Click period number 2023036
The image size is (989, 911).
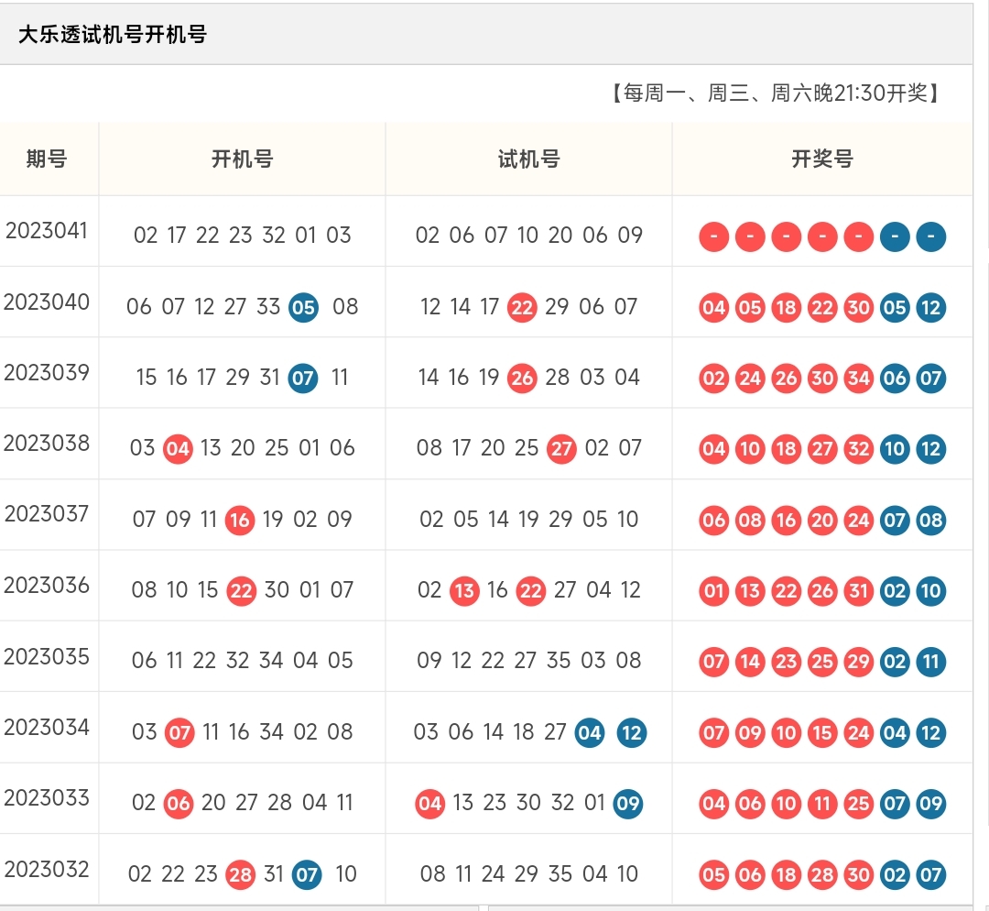point(47,586)
